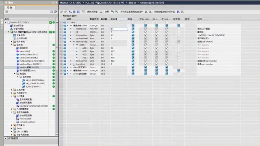Toggle 设定值 setpoint checkbox for RemoteAdd row
Image resolution: width=260 pixels, height=146 pixels.
pos(179,41)
